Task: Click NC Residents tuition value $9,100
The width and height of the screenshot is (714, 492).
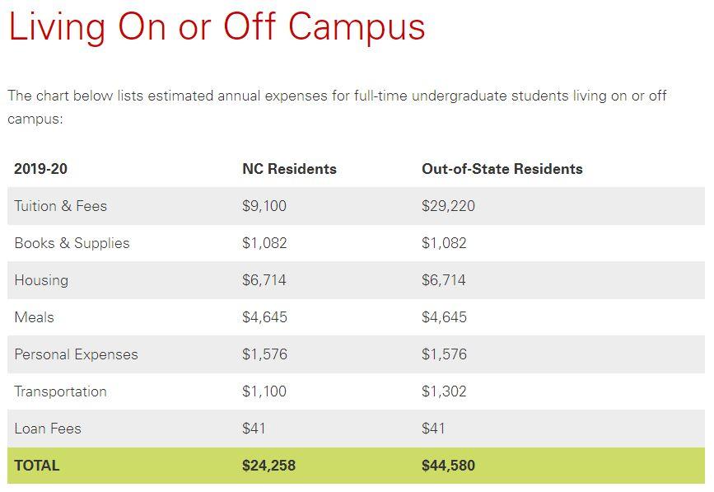Action: coord(264,206)
